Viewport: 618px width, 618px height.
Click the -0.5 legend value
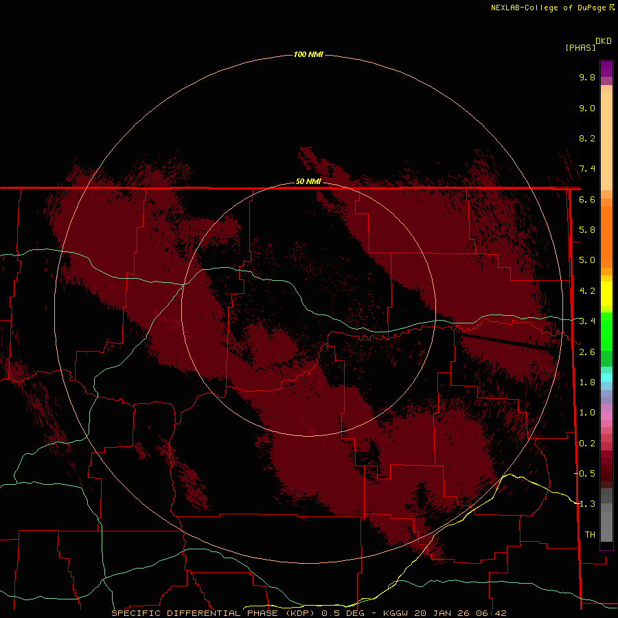click(x=584, y=473)
